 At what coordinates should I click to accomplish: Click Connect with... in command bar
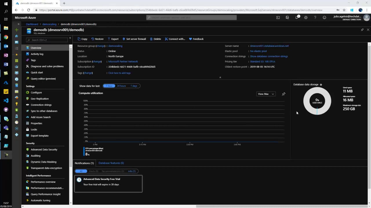pos(175,39)
